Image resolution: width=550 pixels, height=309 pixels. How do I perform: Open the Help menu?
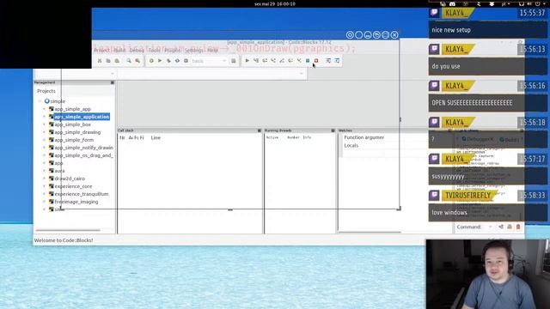(212, 51)
